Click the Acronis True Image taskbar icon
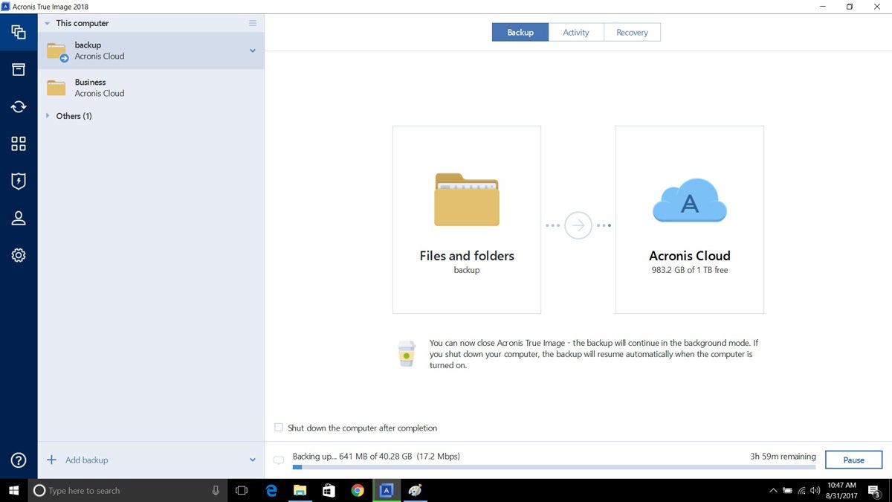 point(387,490)
